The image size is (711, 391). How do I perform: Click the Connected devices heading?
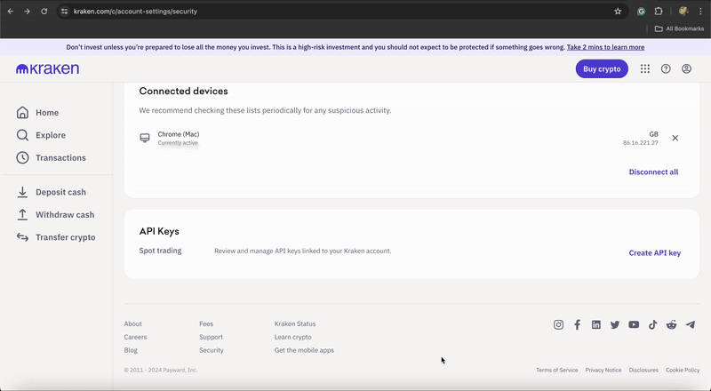click(x=184, y=92)
